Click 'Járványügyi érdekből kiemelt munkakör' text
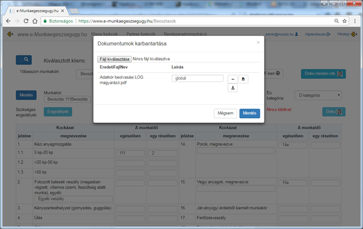 click(232, 208)
